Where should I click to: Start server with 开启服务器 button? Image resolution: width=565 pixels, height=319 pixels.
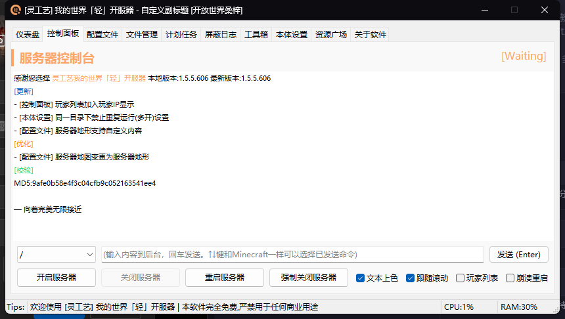56,278
